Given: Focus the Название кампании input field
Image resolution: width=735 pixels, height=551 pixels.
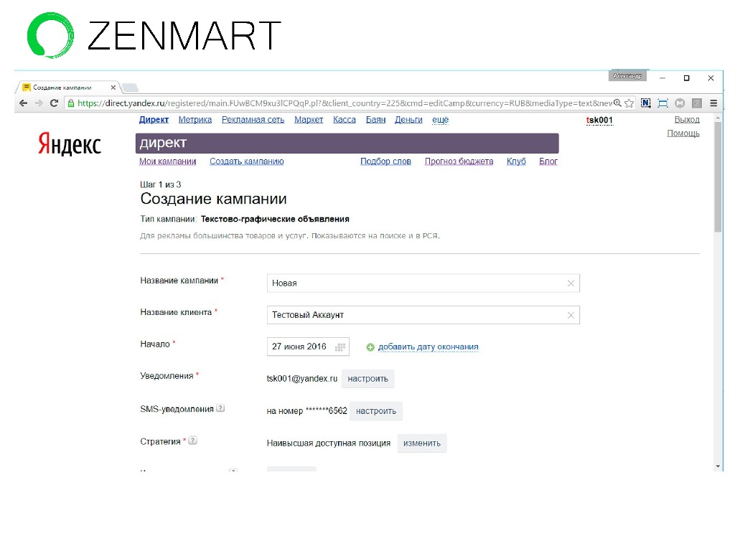Looking at the screenshot, I should (423, 283).
